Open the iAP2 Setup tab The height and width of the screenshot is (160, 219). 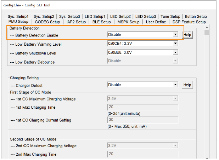click(x=76, y=22)
